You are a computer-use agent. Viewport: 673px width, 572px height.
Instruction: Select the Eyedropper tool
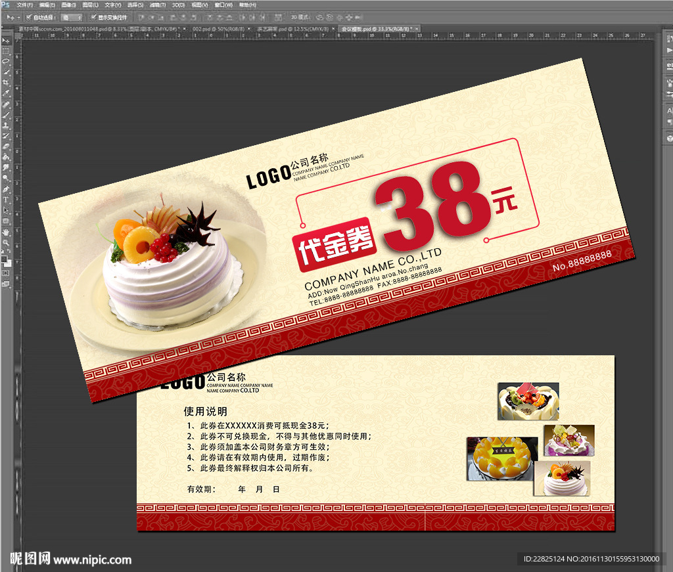(x=6, y=92)
